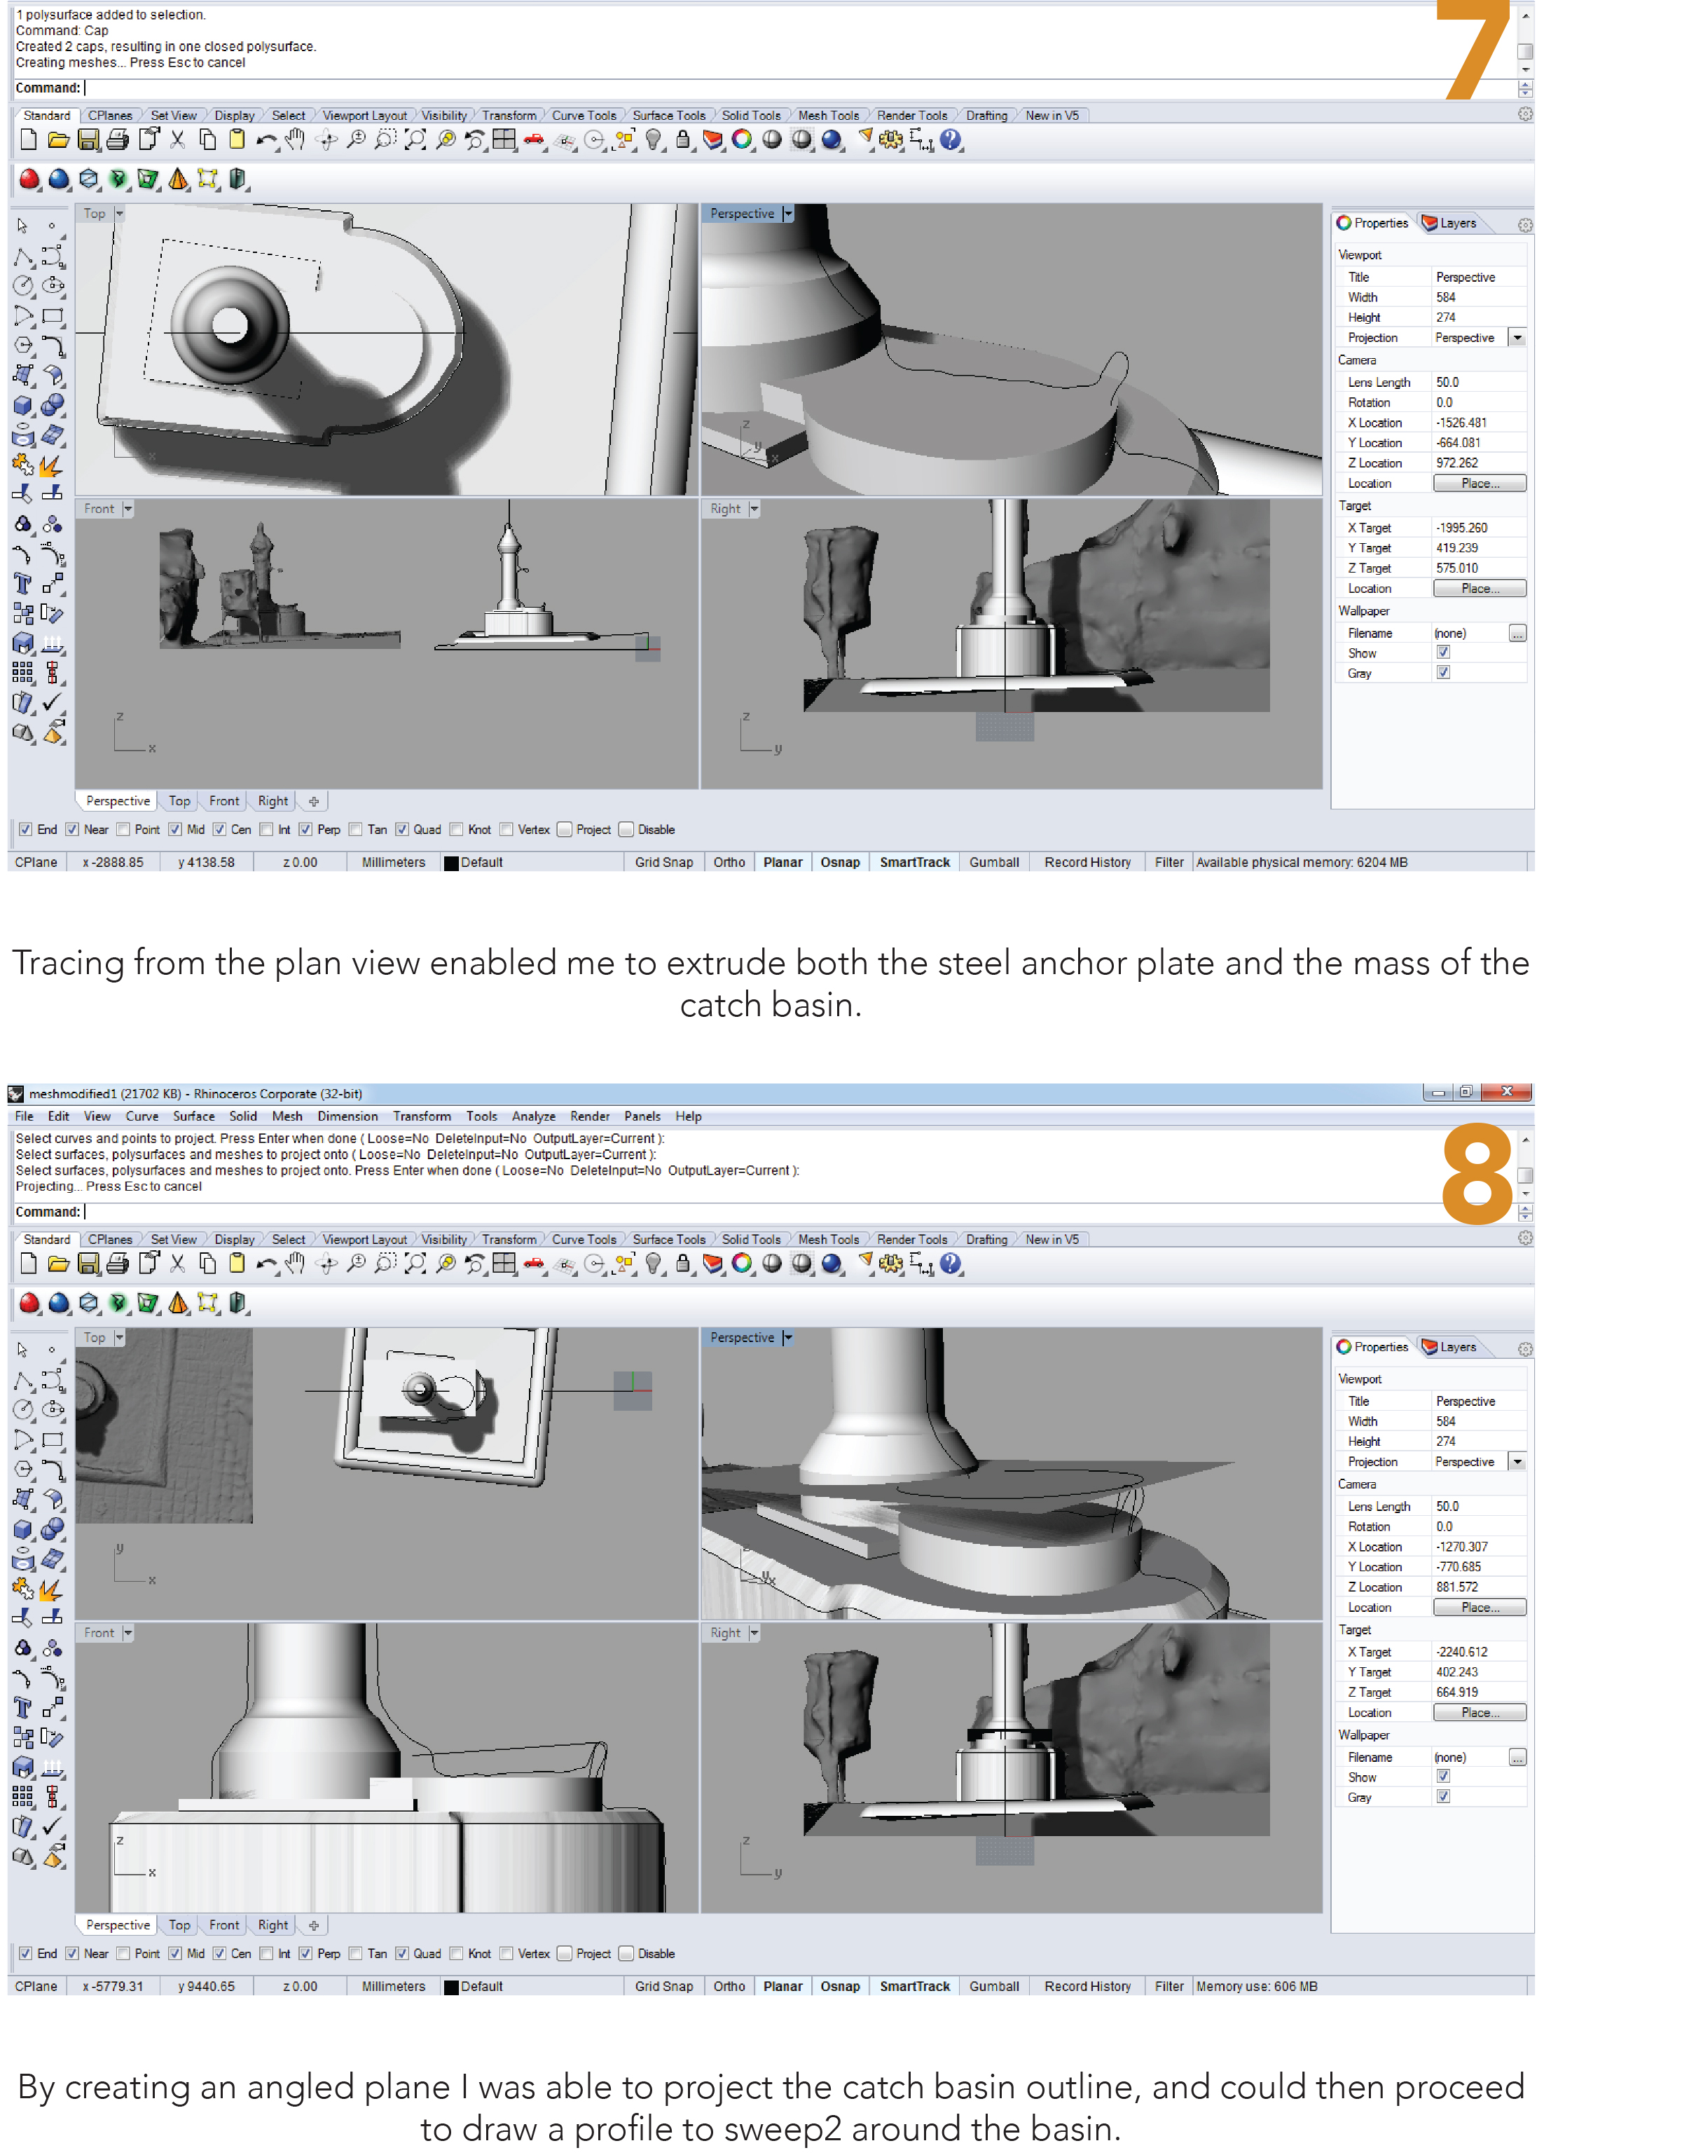Image resolution: width=1689 pixels, height=2155 pixels.
Task: Click the Cut scissors icon in upper toolbar
Action: (177, 140)
